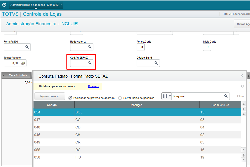Viewport: 250px width, 167px height.
Task: Select row 058 FID
Action: pos(137,157)
